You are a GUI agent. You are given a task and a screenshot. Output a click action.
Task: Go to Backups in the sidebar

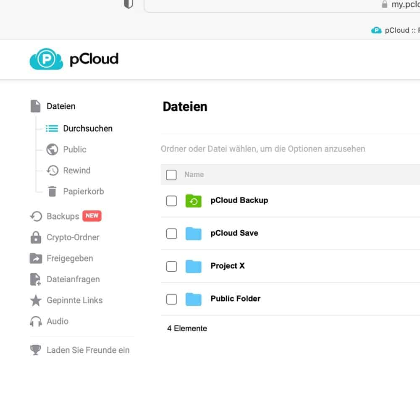coord(63,216)
